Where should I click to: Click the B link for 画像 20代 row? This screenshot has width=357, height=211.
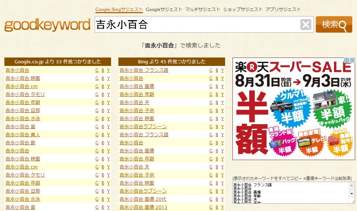pyautogui.click(x=217, y=199)
